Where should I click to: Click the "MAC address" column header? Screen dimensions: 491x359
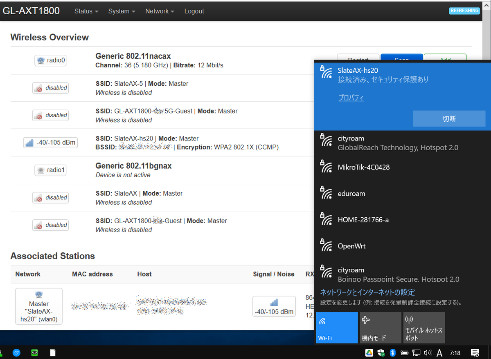92,274
